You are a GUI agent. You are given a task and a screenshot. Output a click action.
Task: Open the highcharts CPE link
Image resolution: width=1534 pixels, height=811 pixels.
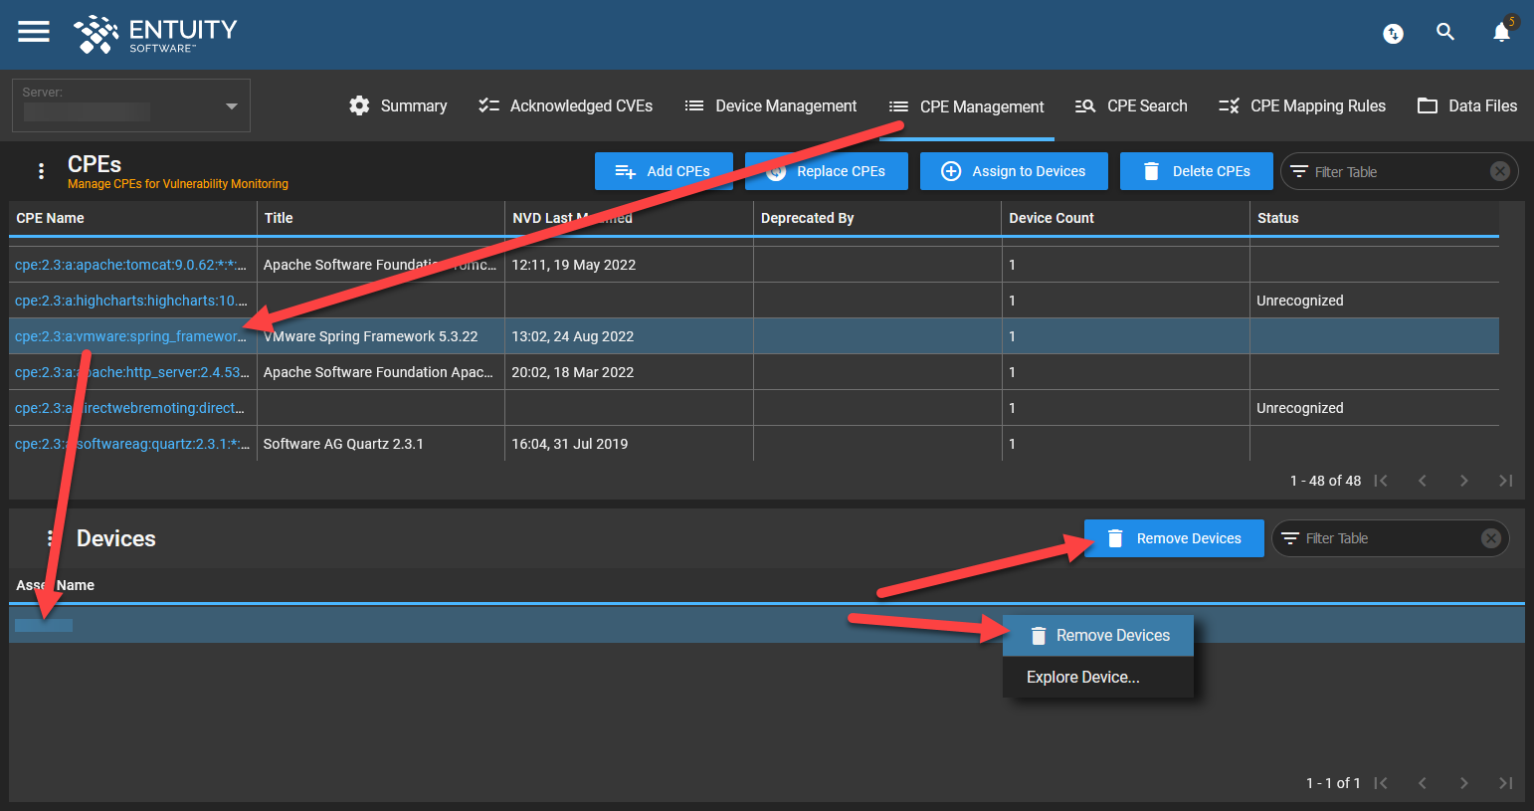130,301
